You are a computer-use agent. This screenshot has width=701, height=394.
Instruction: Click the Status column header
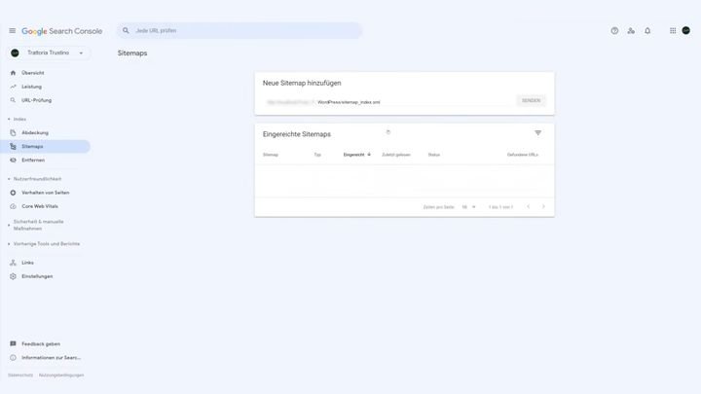click(434, 155)
